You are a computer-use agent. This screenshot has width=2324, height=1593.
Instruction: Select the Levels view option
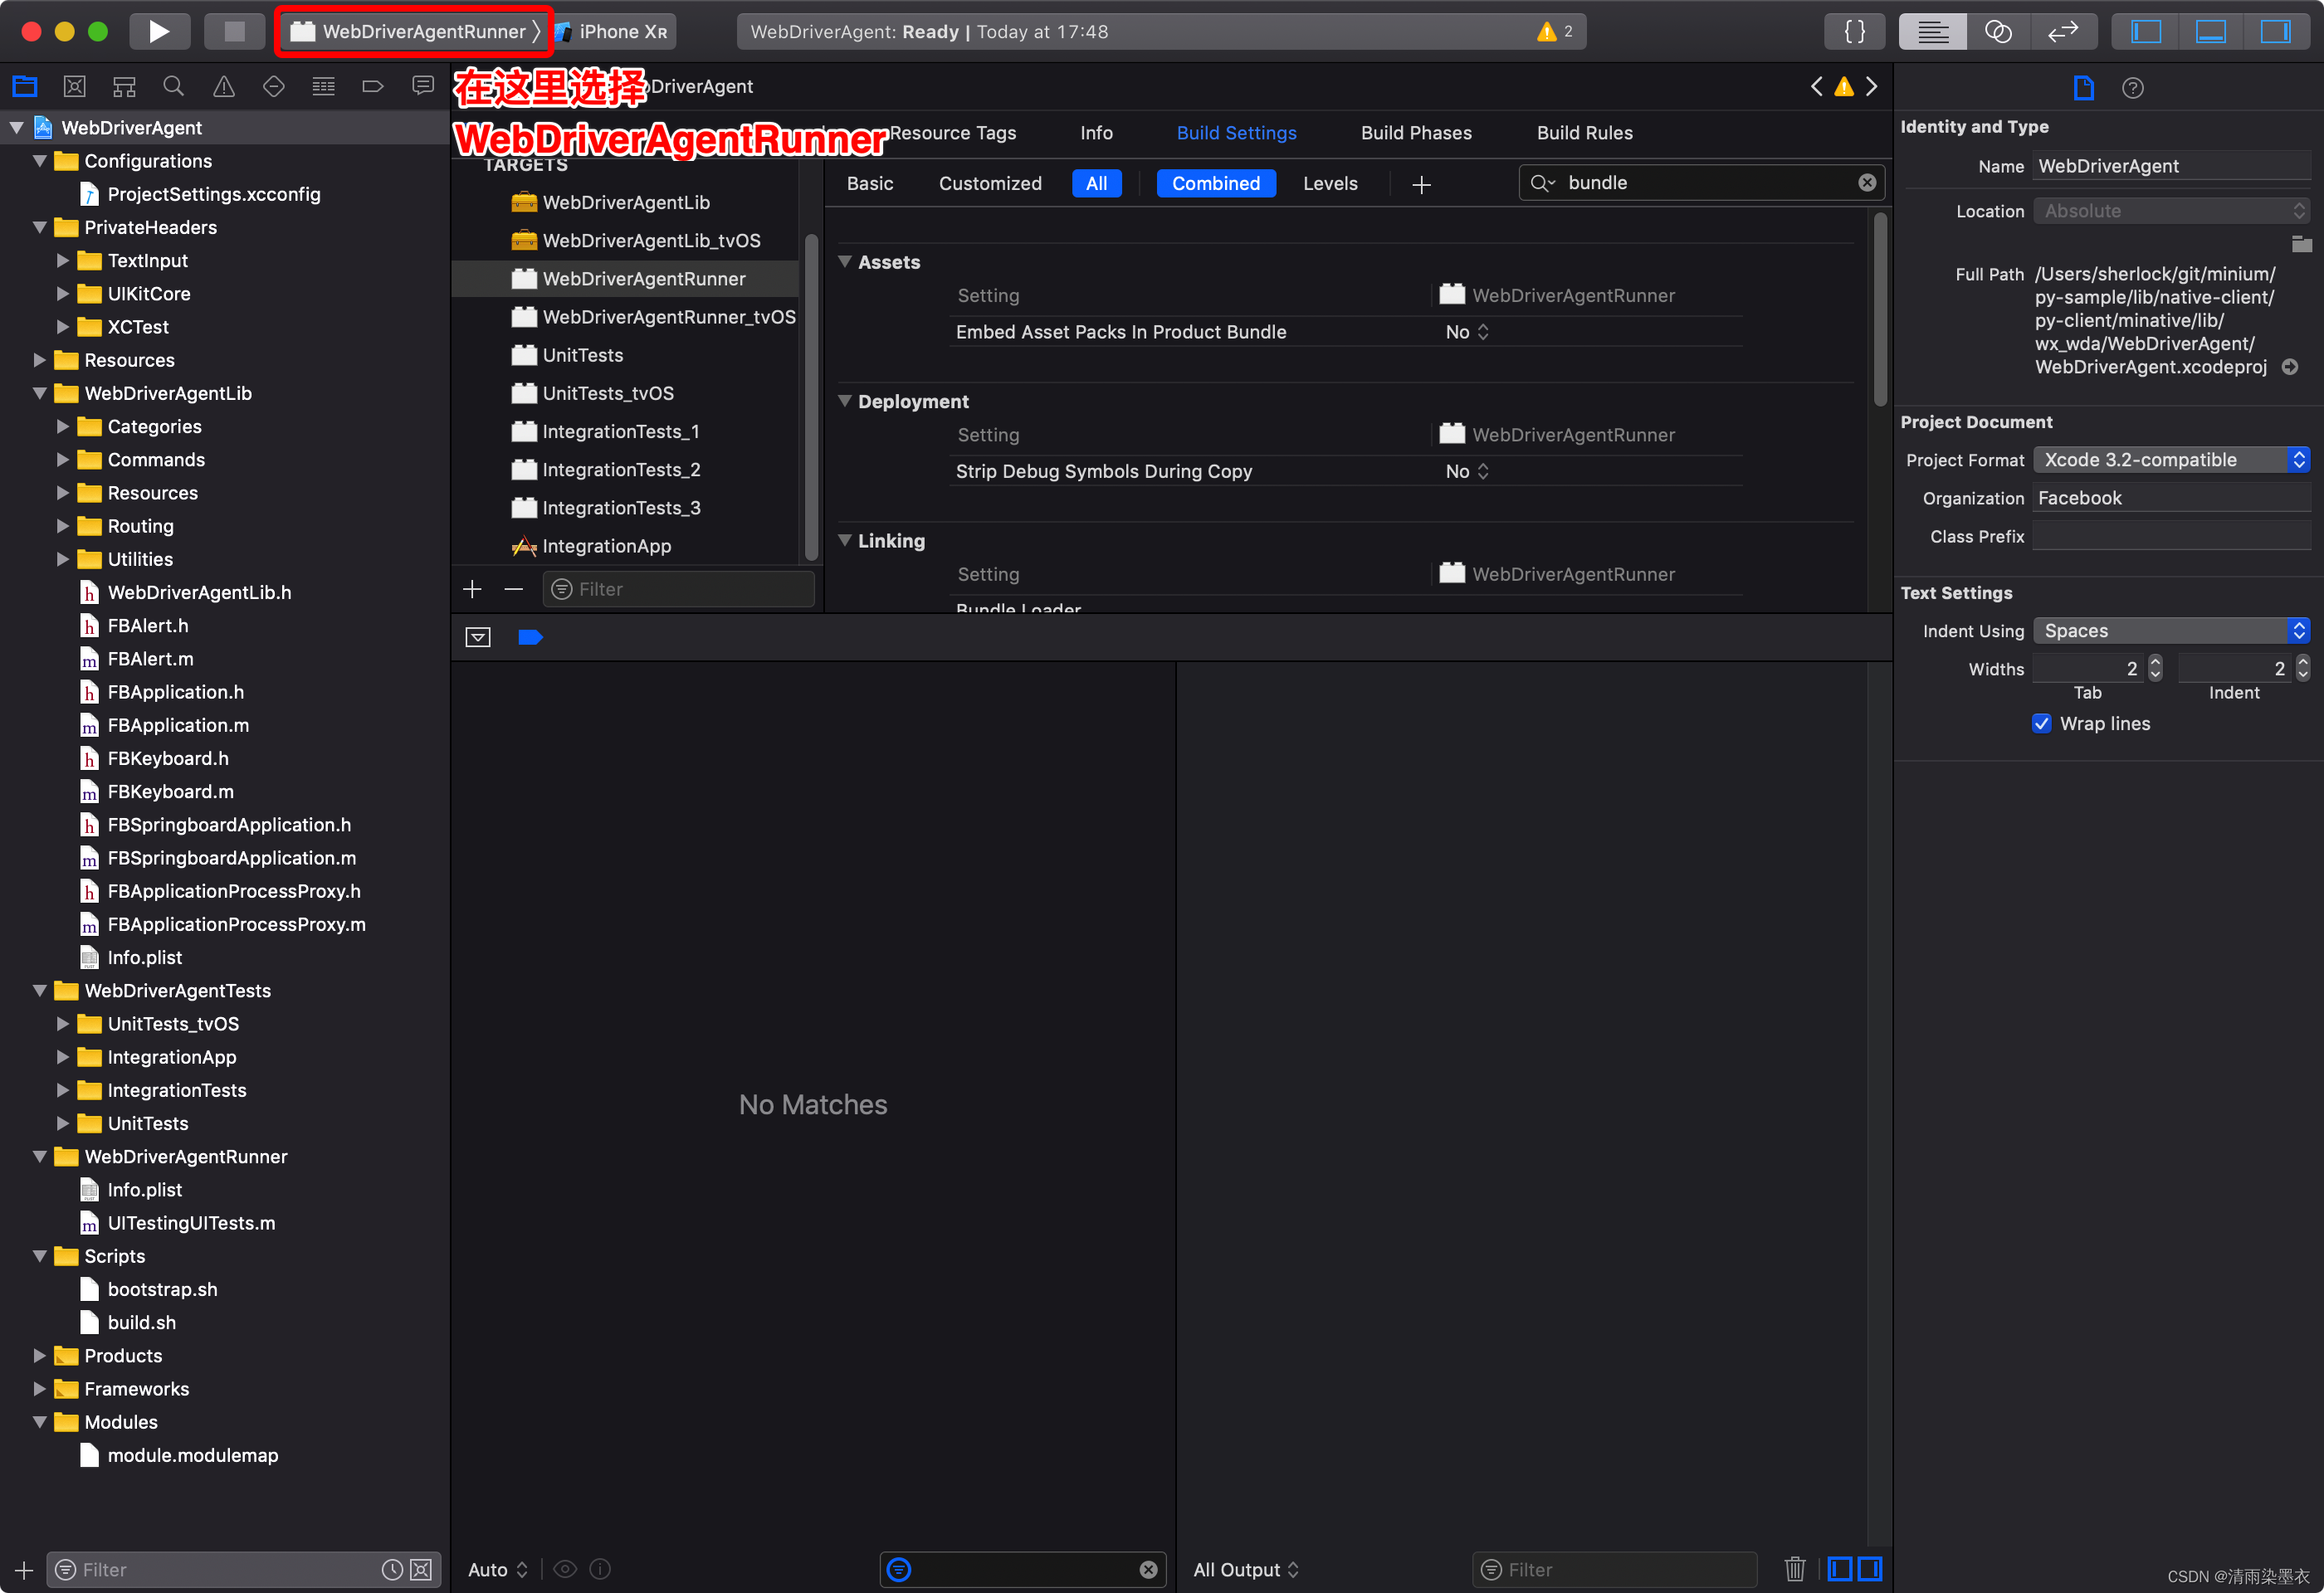pyautogui.click(x=1329, y=183)
